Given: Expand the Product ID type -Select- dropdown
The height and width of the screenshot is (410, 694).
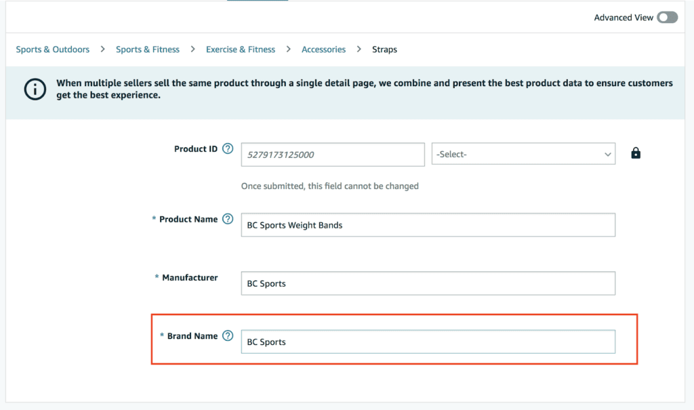Looking at the screenshot, I should [523, 154].
